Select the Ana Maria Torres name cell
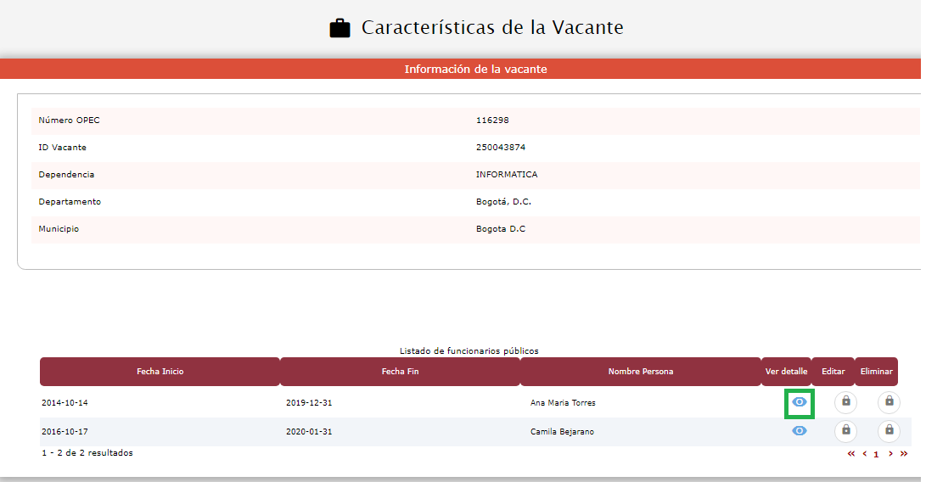The height and width of the screenshot is (482, 926). (563, 403)
